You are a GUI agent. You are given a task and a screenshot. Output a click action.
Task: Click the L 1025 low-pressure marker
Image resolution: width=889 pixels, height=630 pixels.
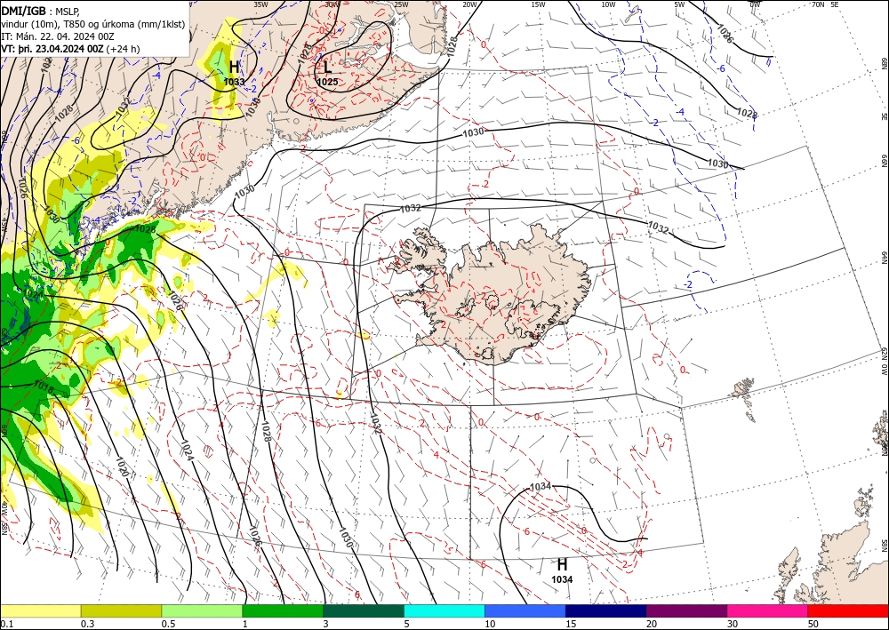[328, 73]
